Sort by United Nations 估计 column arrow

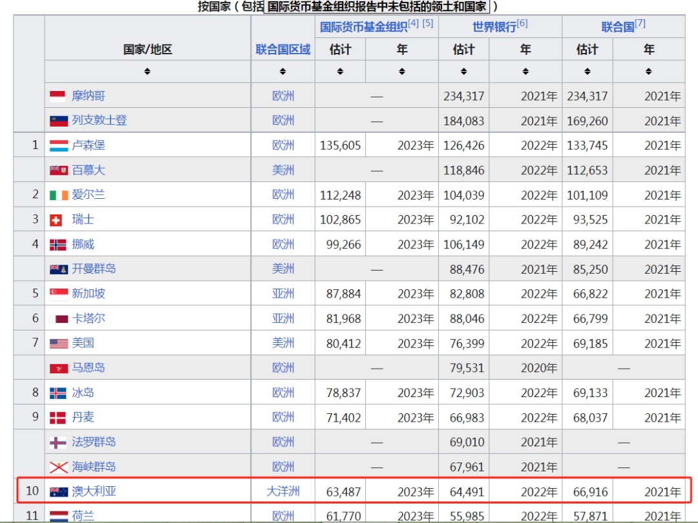coord(587,71)
